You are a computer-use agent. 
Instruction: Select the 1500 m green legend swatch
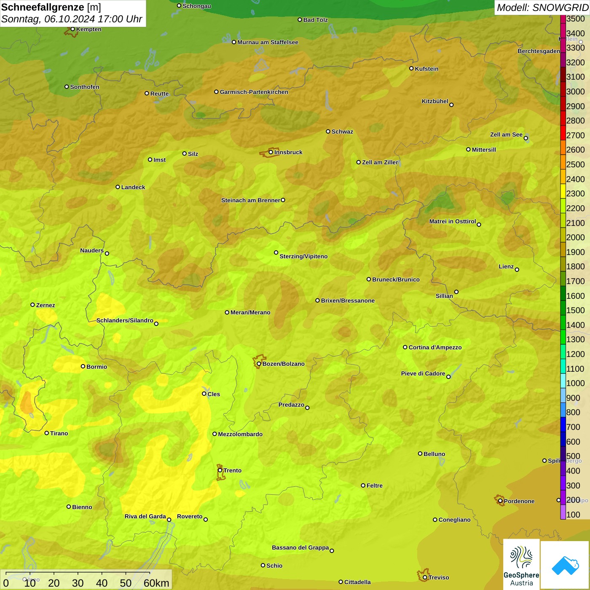coord(563,308)
